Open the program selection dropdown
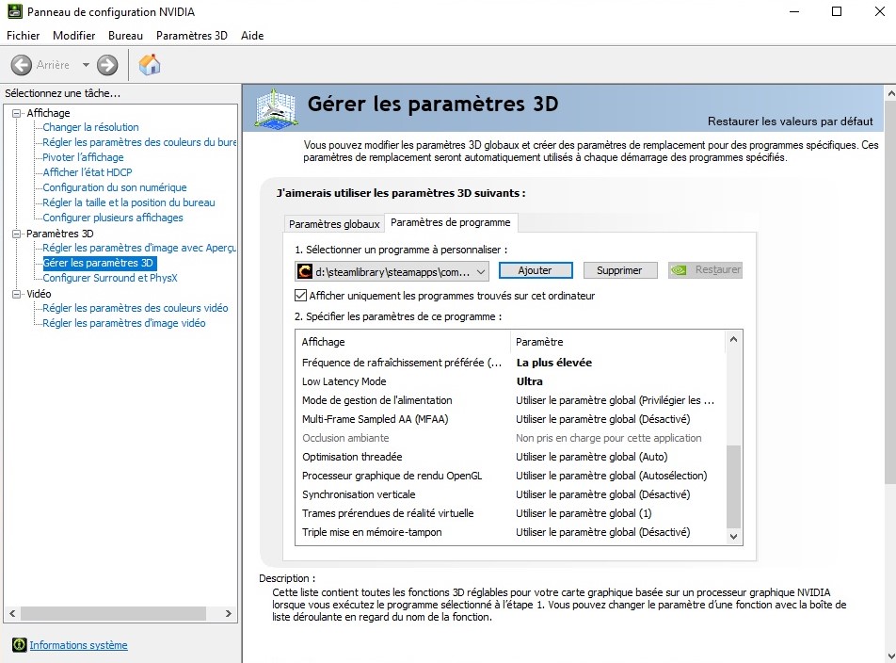 pyautogui.click(x=481, y=271)
